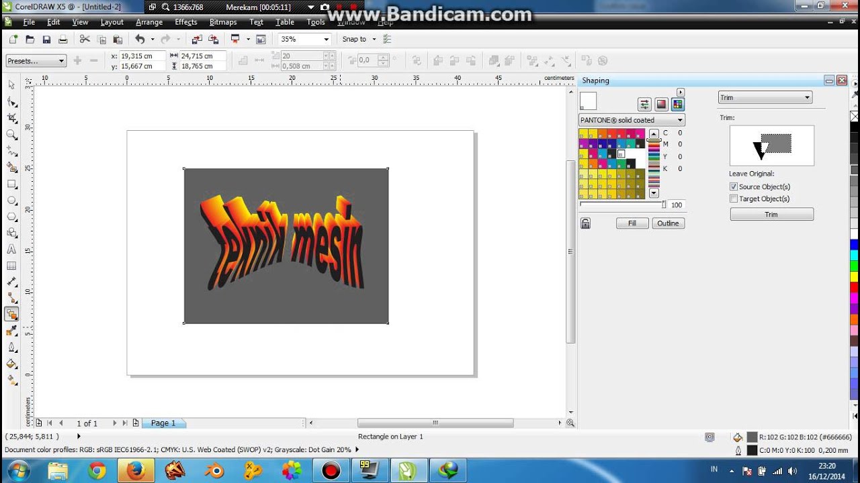Toggle the lock icon in Color docker
The image size is (860, 483).
coord(585,223)
